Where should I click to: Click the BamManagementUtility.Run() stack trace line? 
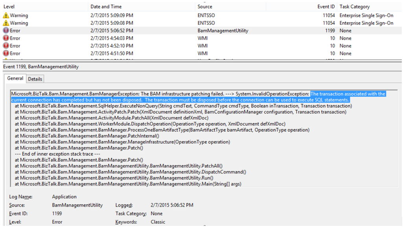[x=114, y=178]
